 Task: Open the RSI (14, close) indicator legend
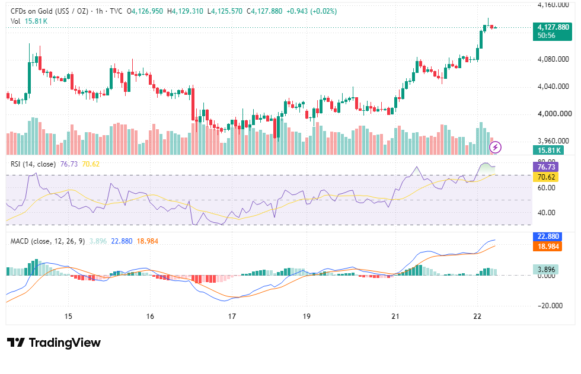(x=33, y=164)
